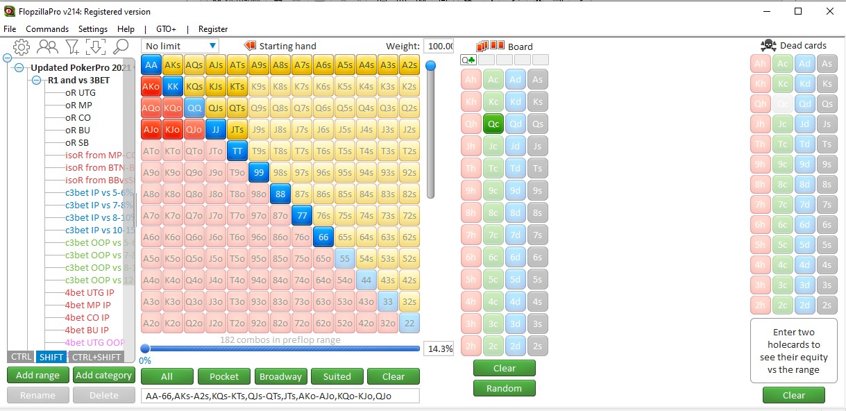Click the red cards icon beside Starting hand
Screen dimensions: 846x411
pos(250,46)
